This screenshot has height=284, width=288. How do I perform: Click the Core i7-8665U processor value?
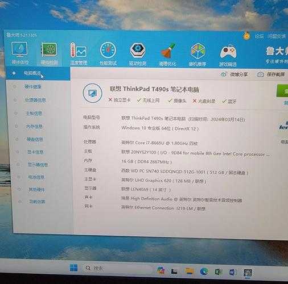(x=159, y=143)
